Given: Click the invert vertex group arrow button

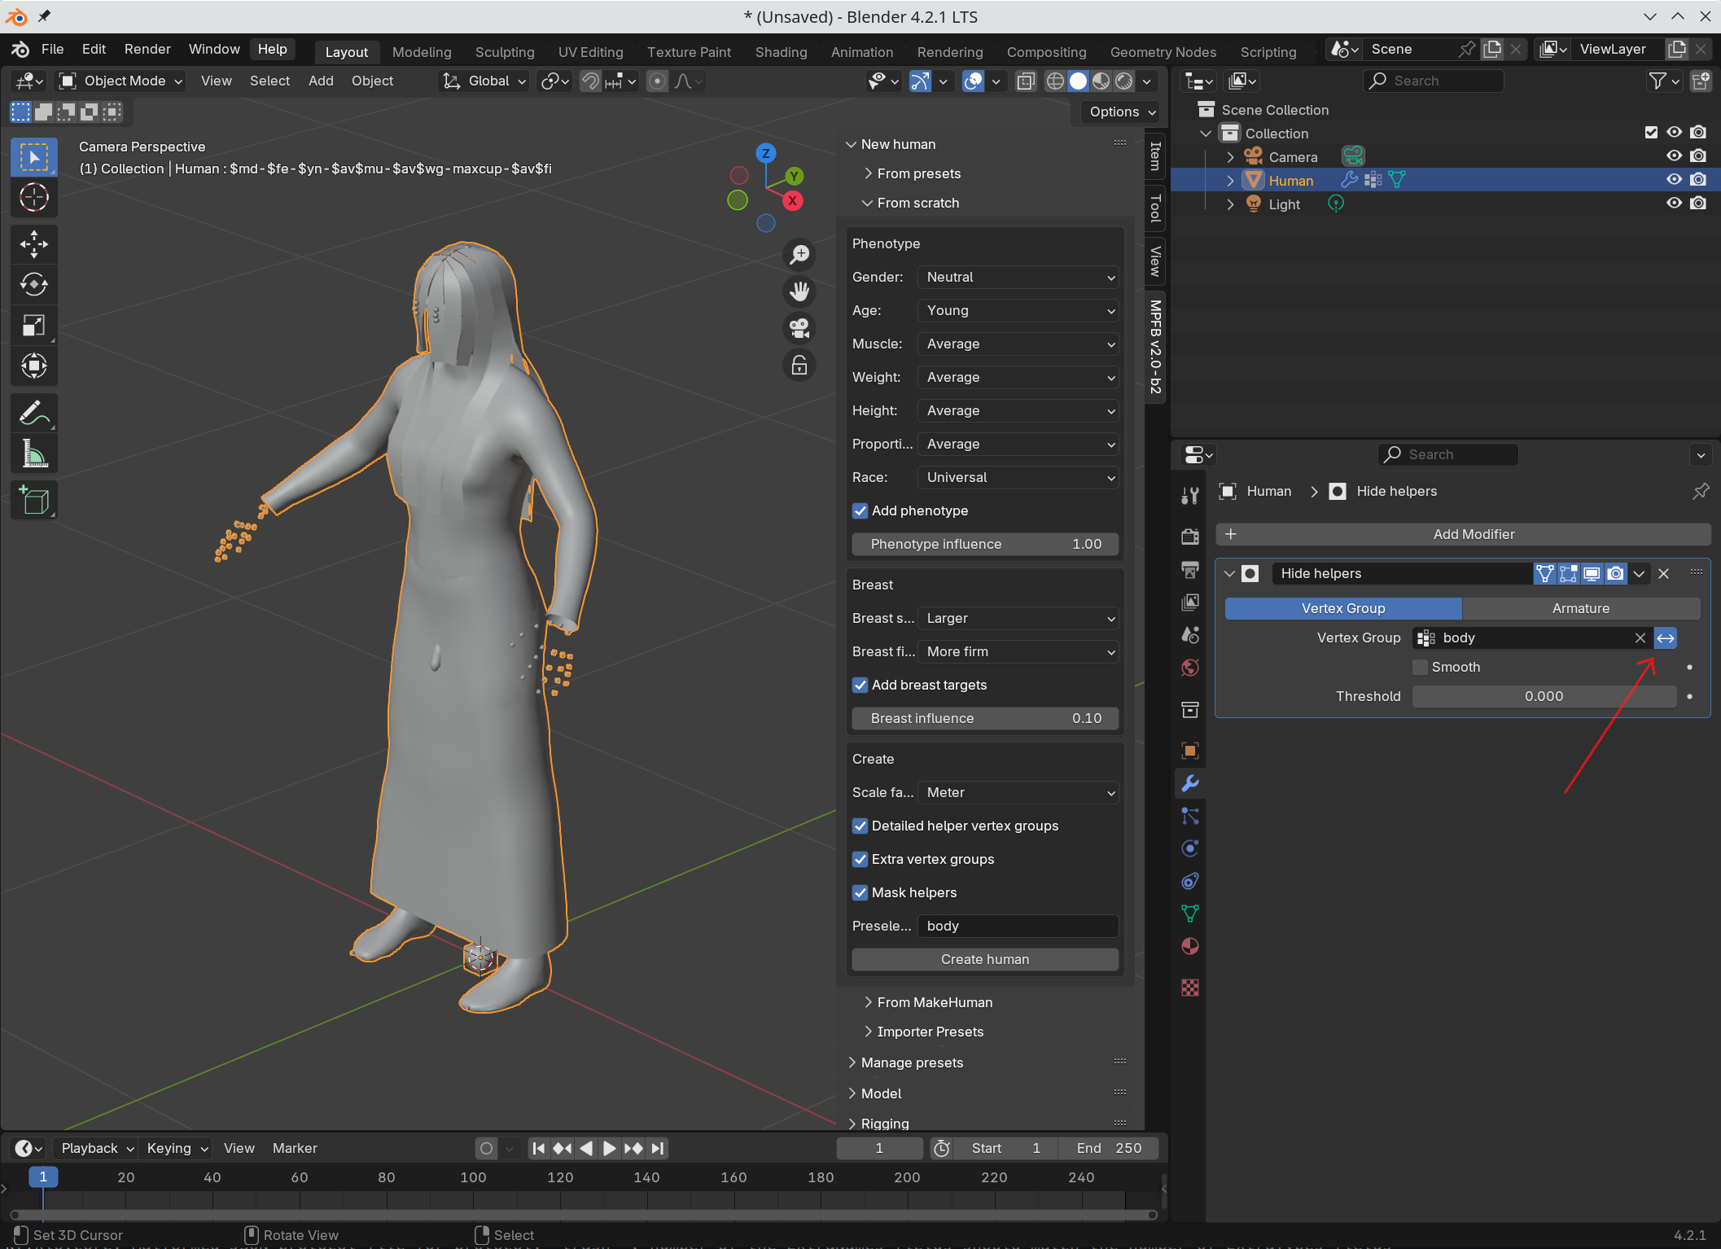Looking at the screenshot, I should pos(1666,638).
